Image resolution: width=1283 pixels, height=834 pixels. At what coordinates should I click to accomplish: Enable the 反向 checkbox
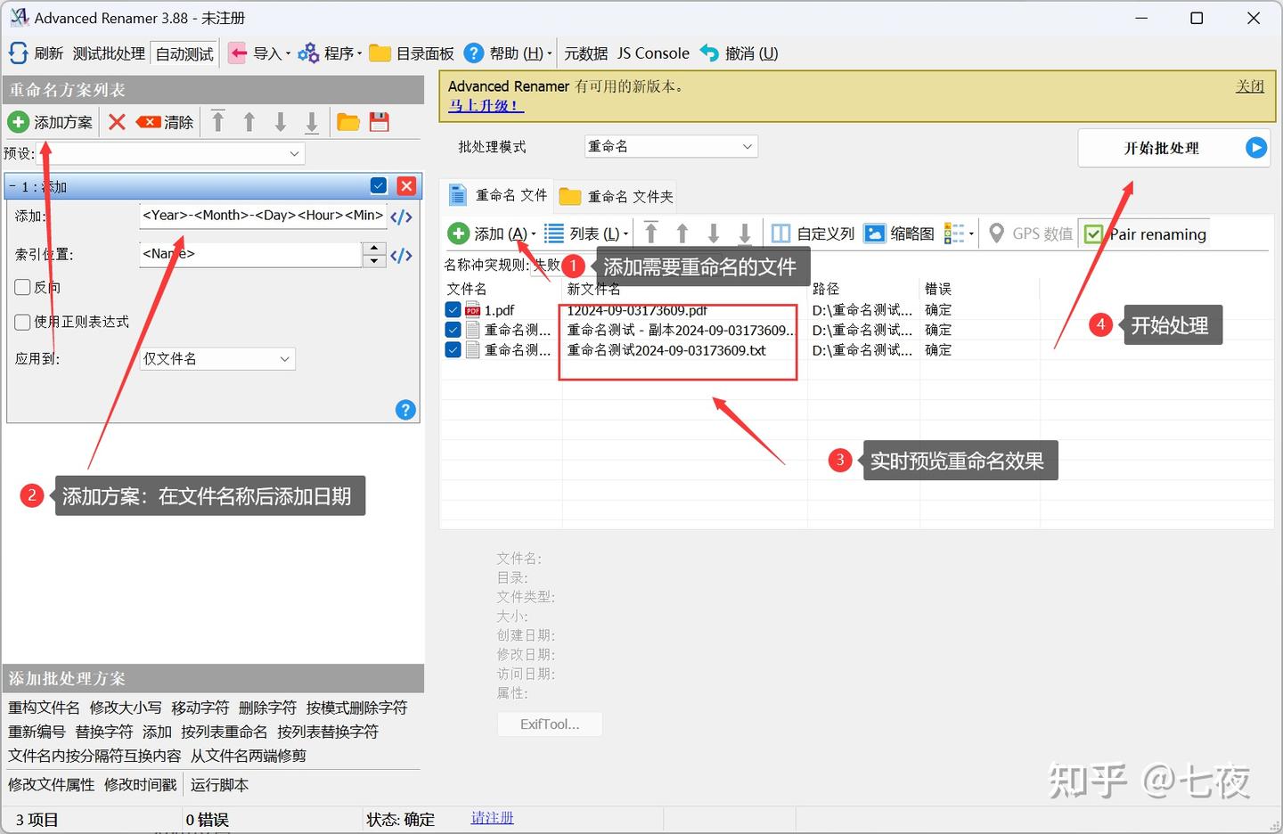[x=23, y=287]
